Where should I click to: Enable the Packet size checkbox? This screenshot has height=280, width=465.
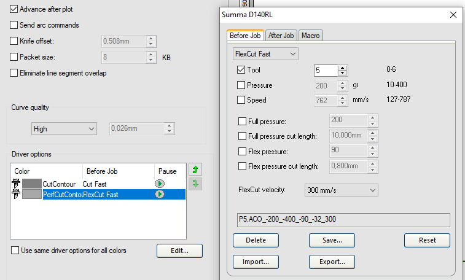tap(14, 57)
